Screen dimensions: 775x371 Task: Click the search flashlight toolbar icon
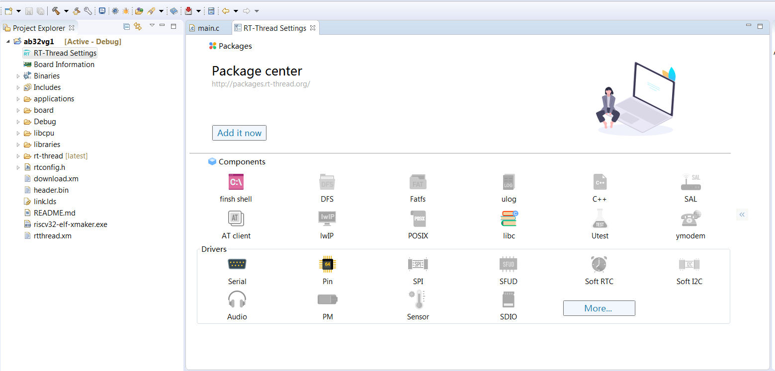tap(151, 10)
